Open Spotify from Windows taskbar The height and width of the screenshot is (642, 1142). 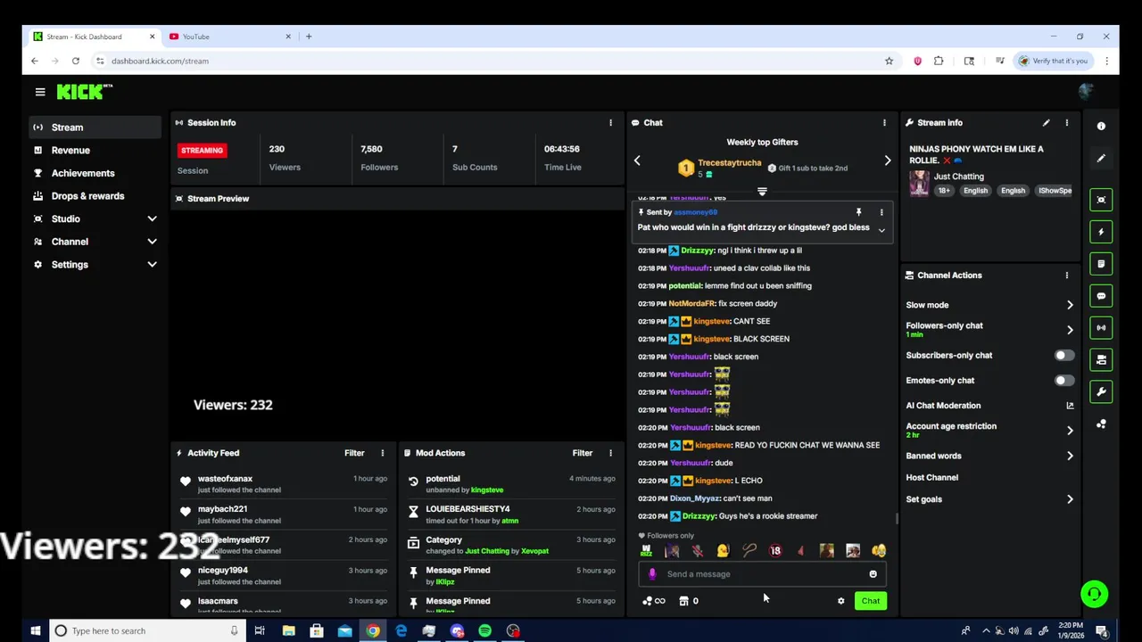[484, 630]
